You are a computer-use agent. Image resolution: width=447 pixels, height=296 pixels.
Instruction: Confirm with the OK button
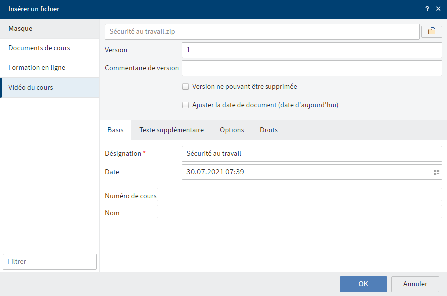point(363,284)
